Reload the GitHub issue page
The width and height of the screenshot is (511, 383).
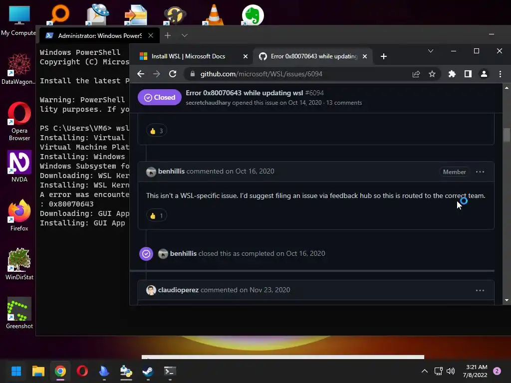[173, 74]
